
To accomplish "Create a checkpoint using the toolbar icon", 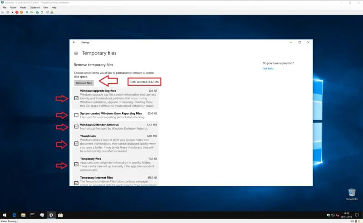I will 37,12.
